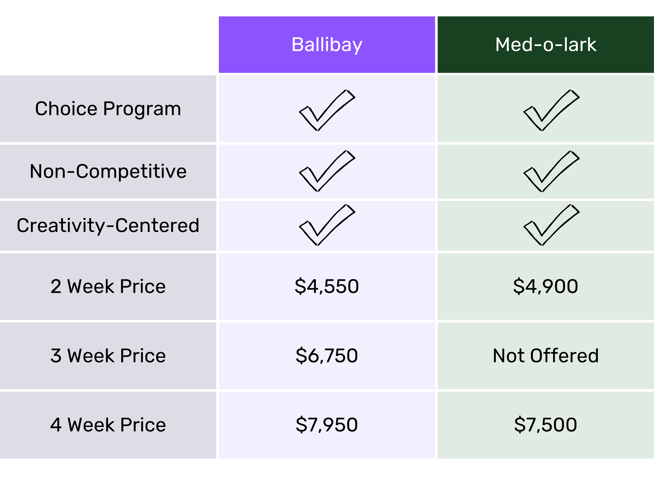Click Ballibay's Creativity-Centered checkmark
The width and height of the screenshot is (654, 490).
coord(327,225)
